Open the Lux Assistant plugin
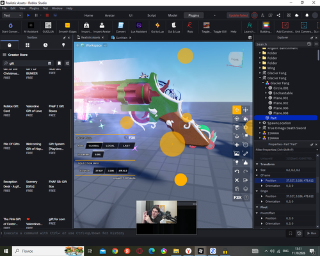 point(139,28)
